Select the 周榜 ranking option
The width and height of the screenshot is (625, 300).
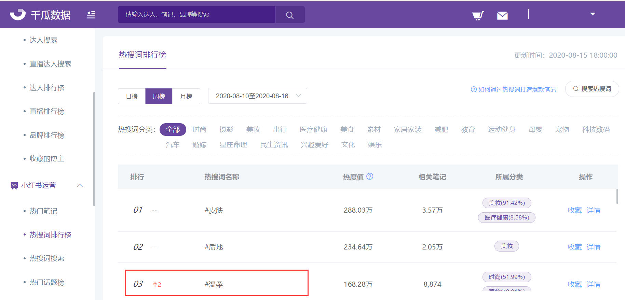click(159, 96)
